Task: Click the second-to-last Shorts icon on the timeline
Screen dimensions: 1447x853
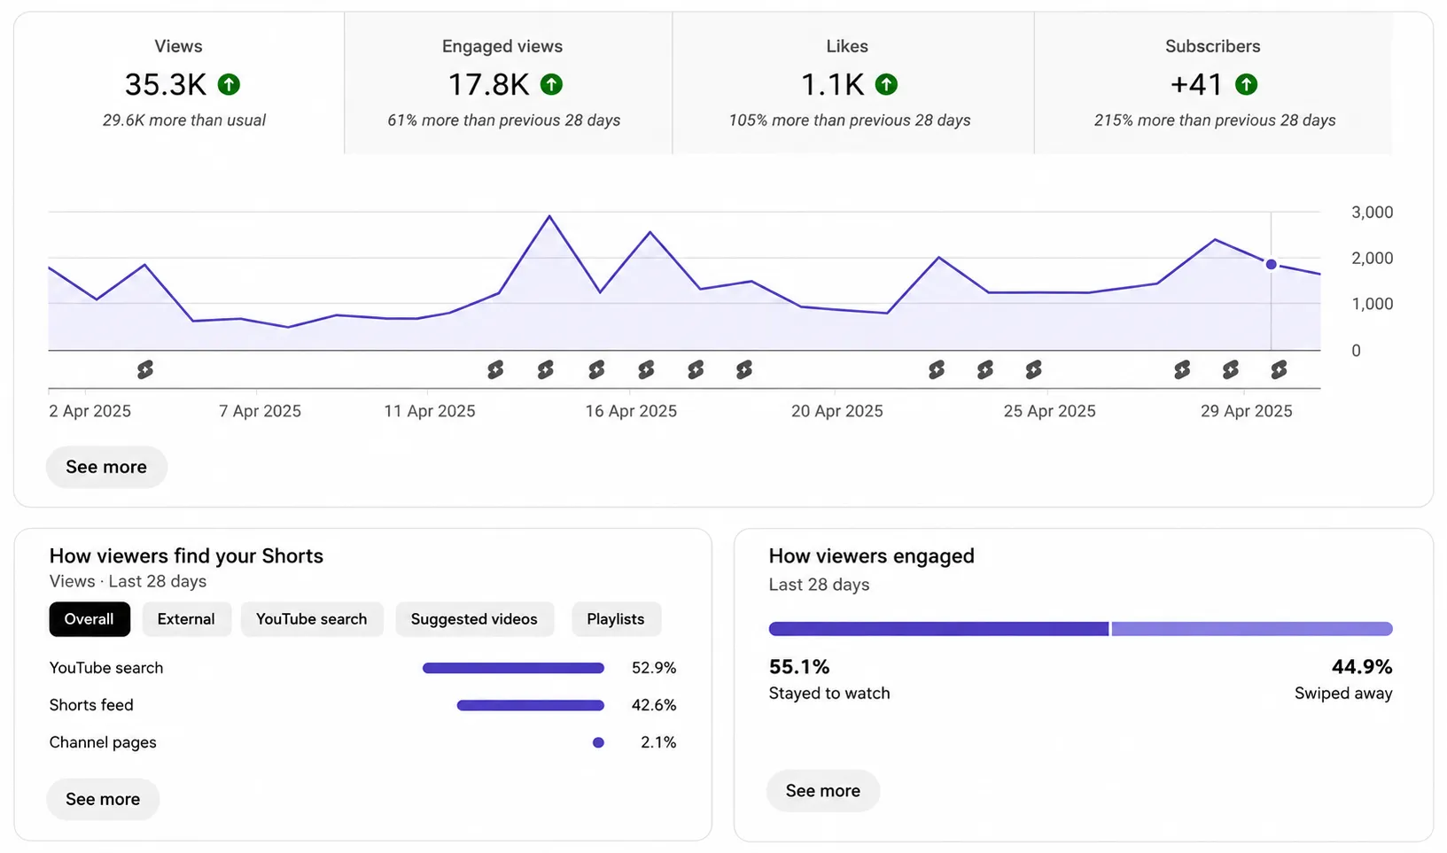Action: pyautogui.click(x=1231, y=369)
